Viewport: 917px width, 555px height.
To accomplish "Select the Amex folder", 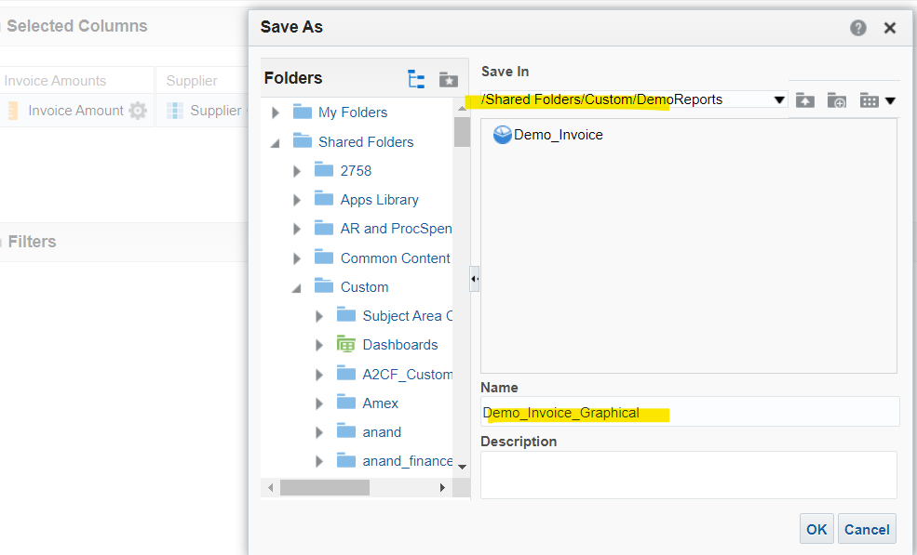I will pyautogui.click(x=380, y=403).
